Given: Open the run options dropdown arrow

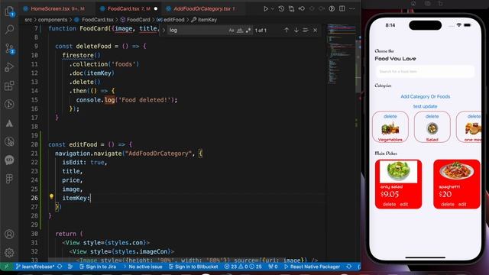Looking at the screenshot, I should [x=272, y=8].
